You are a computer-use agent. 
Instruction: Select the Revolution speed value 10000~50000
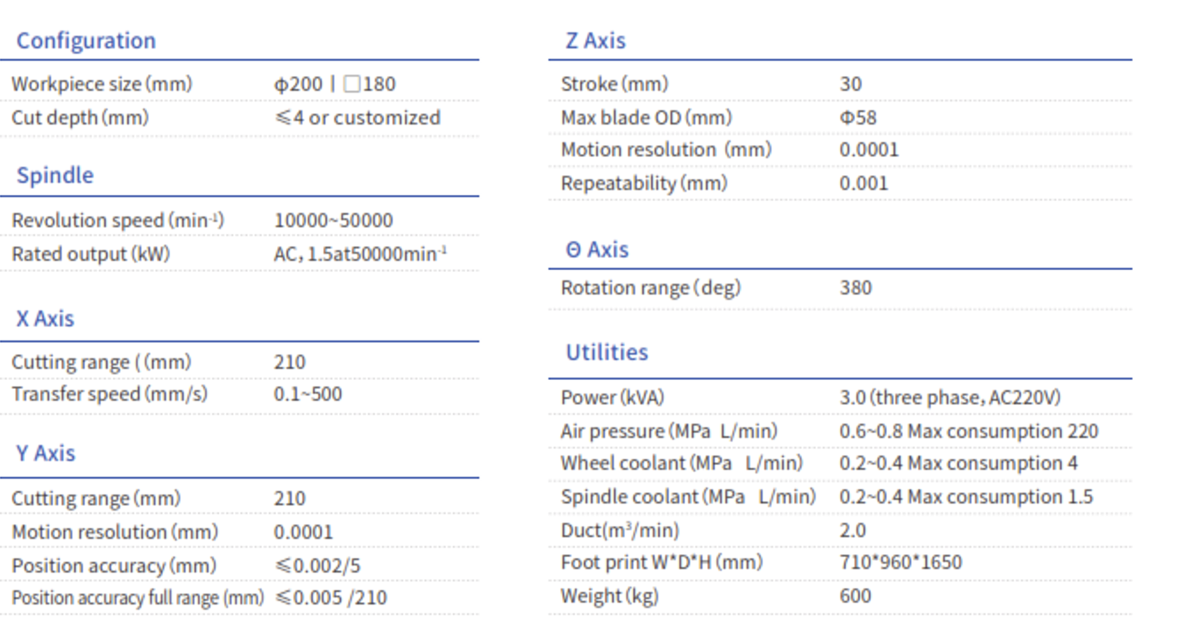tap(333, 220)
